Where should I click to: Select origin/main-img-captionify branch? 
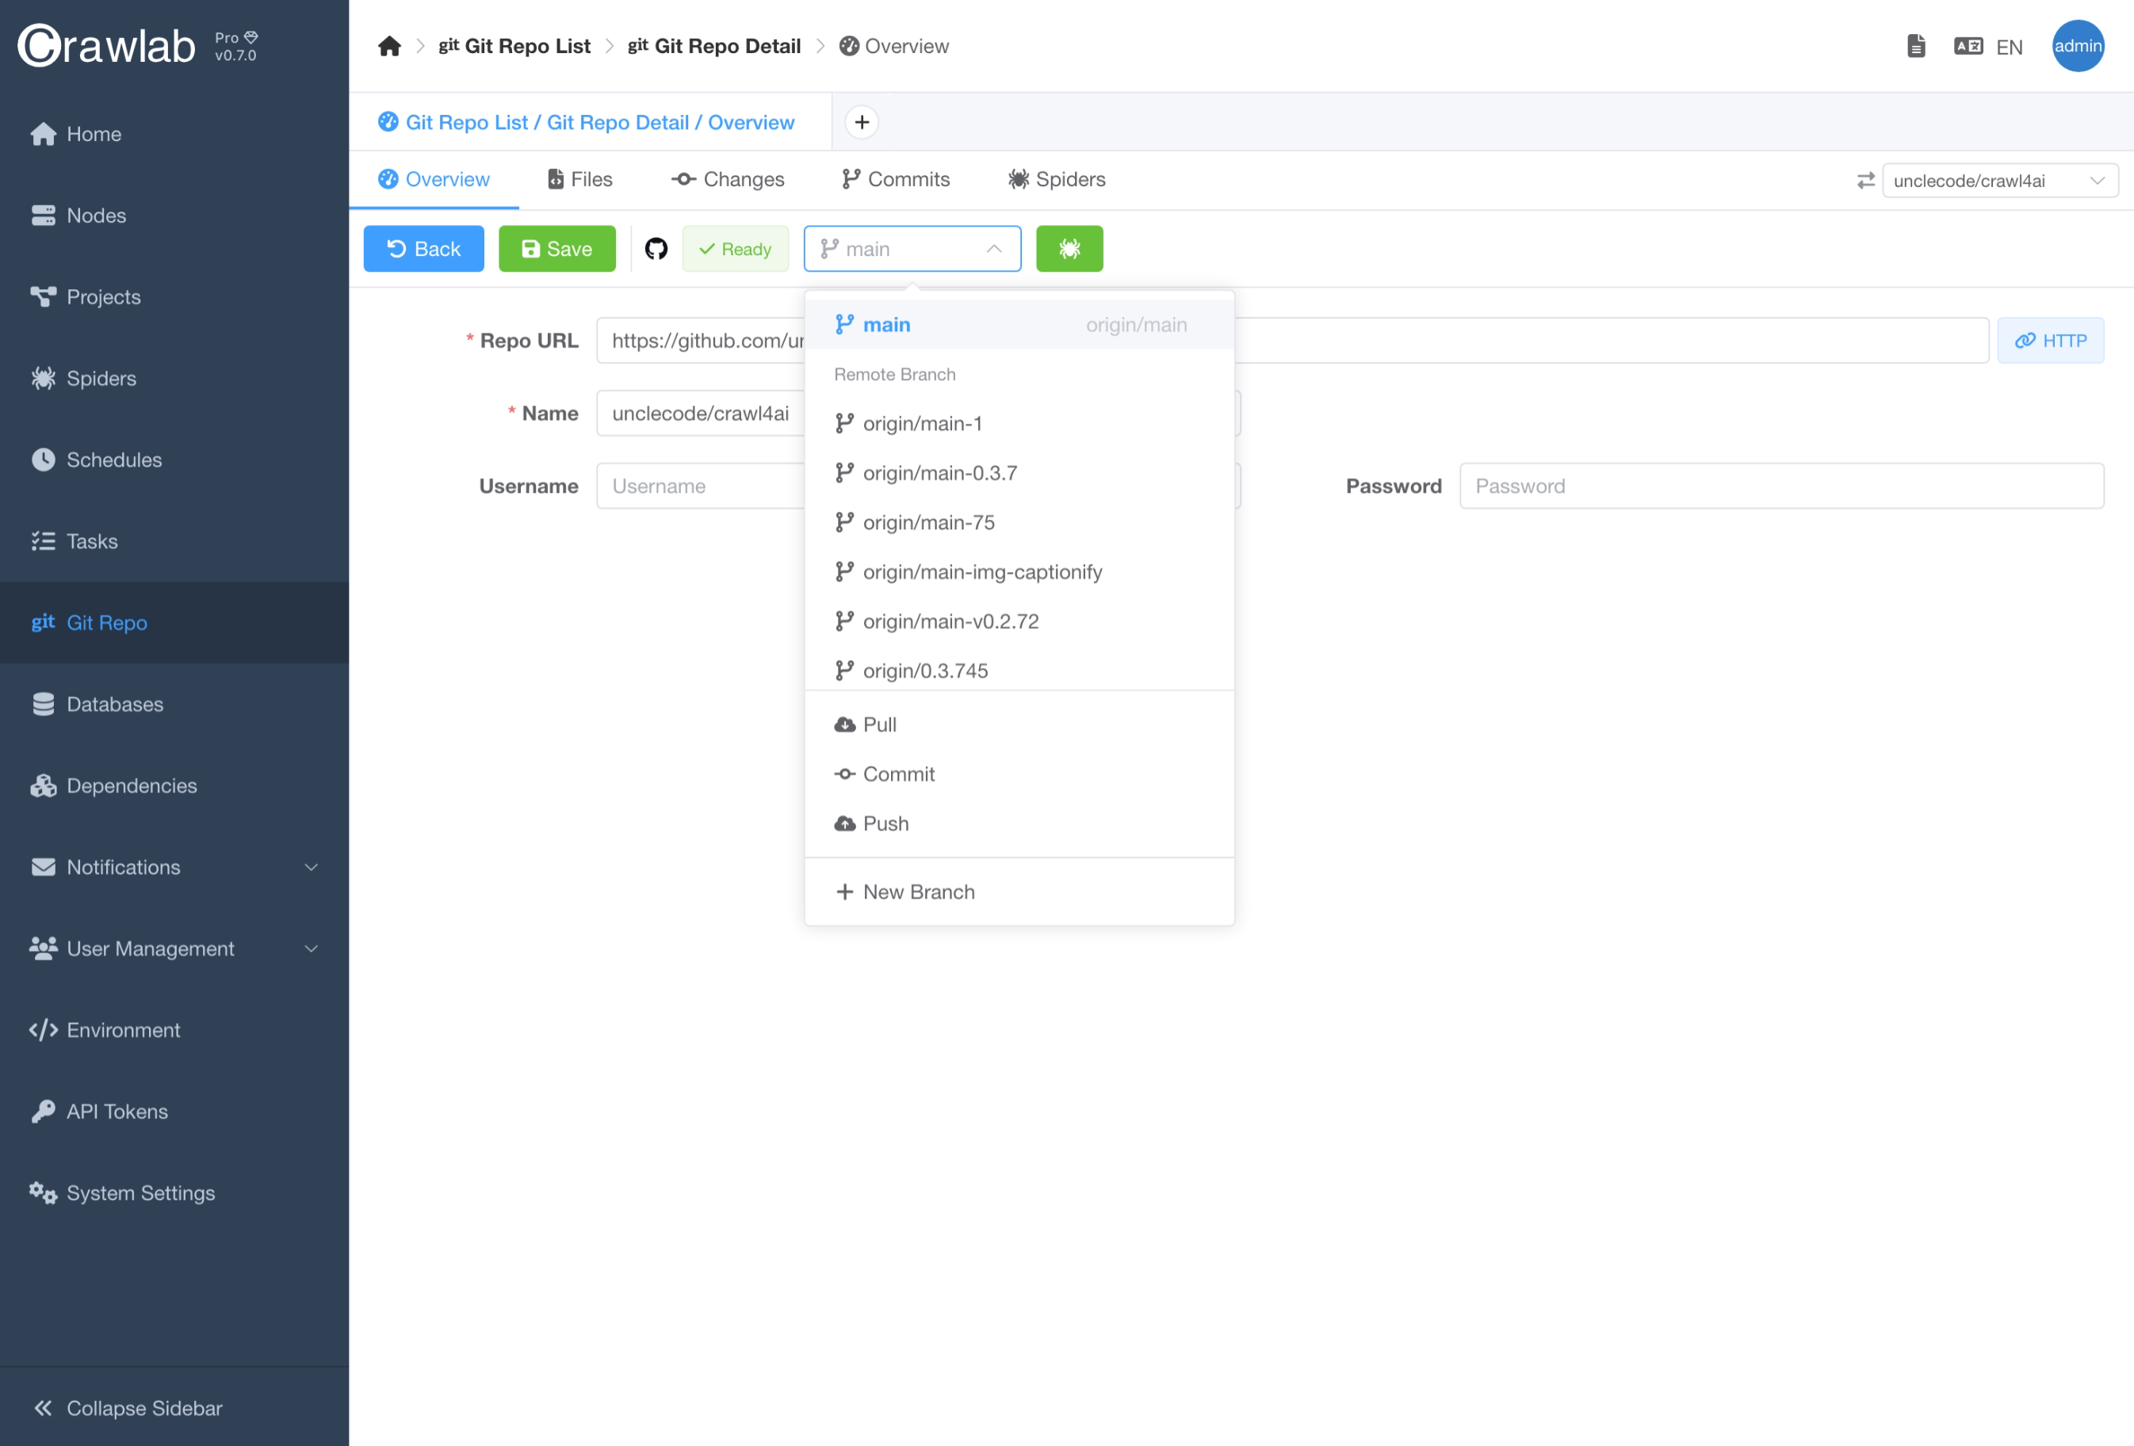coord(981,571)
